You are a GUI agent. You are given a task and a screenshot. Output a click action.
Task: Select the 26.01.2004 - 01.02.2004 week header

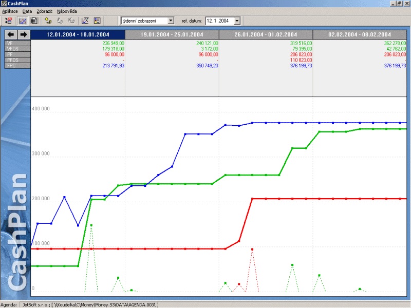pyautogui.click(x=266, y=34)
